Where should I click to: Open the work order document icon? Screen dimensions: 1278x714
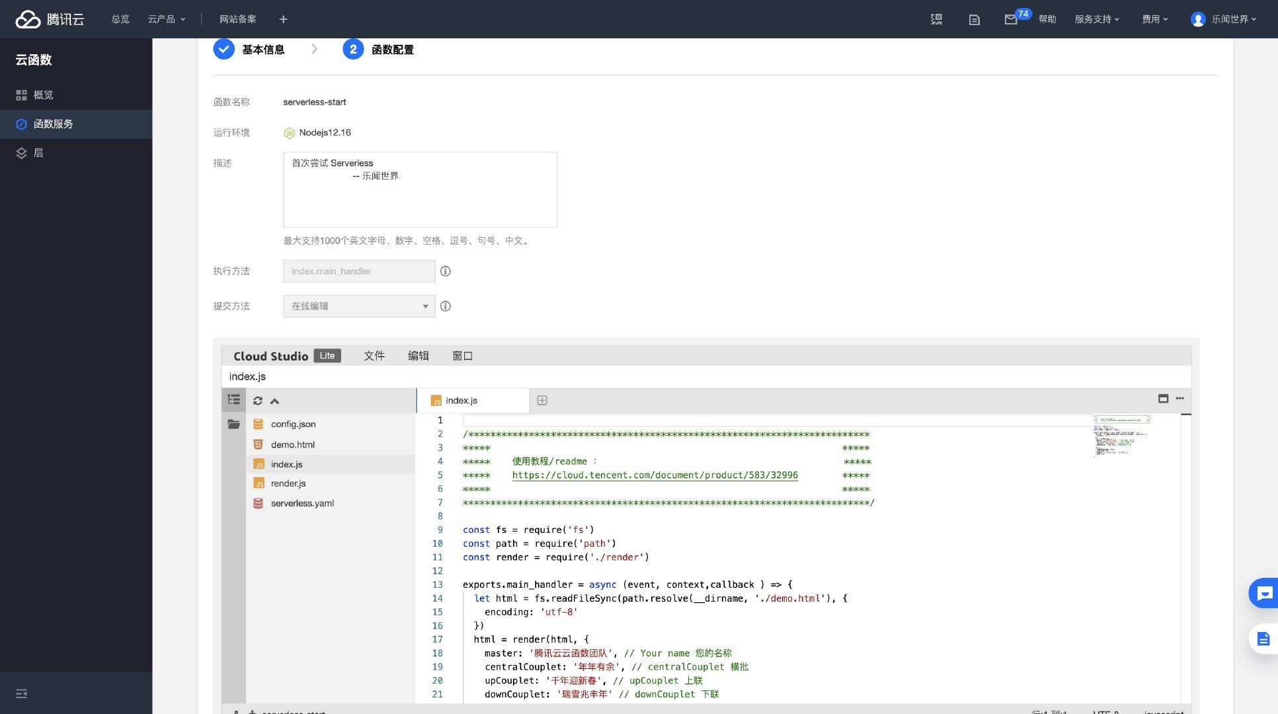[974, 20]
